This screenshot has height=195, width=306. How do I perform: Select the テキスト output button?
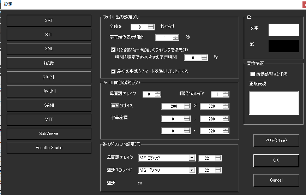49,77
